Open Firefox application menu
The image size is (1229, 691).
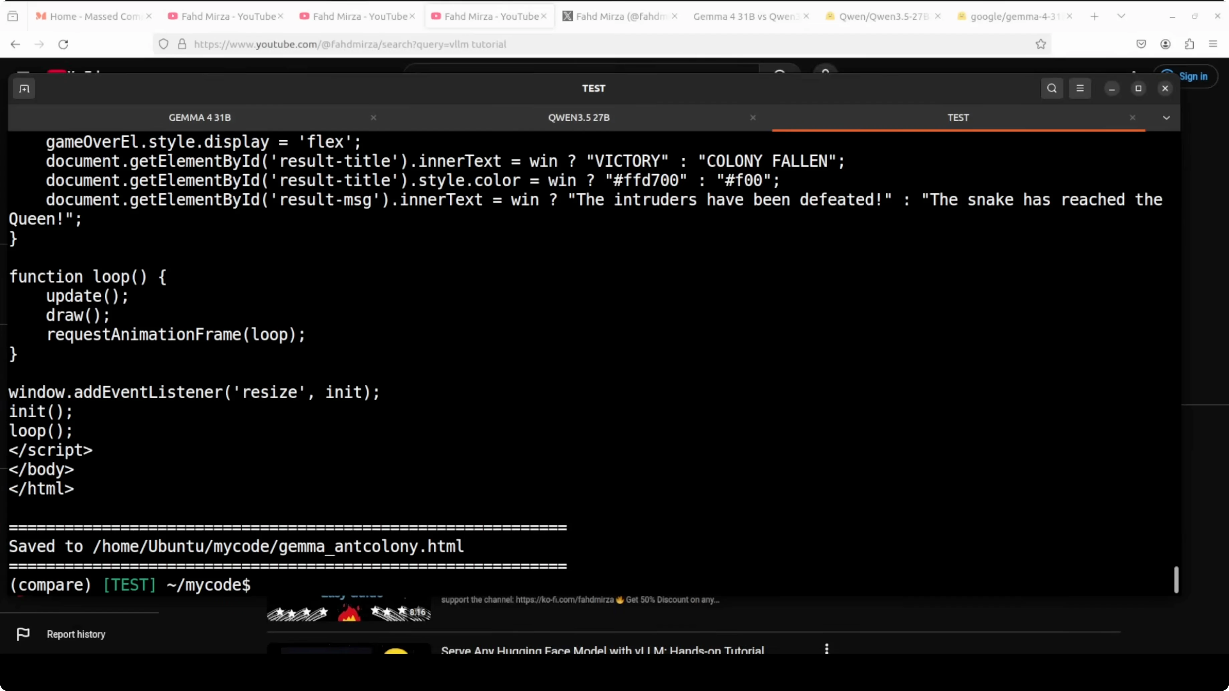[1213, 44]
